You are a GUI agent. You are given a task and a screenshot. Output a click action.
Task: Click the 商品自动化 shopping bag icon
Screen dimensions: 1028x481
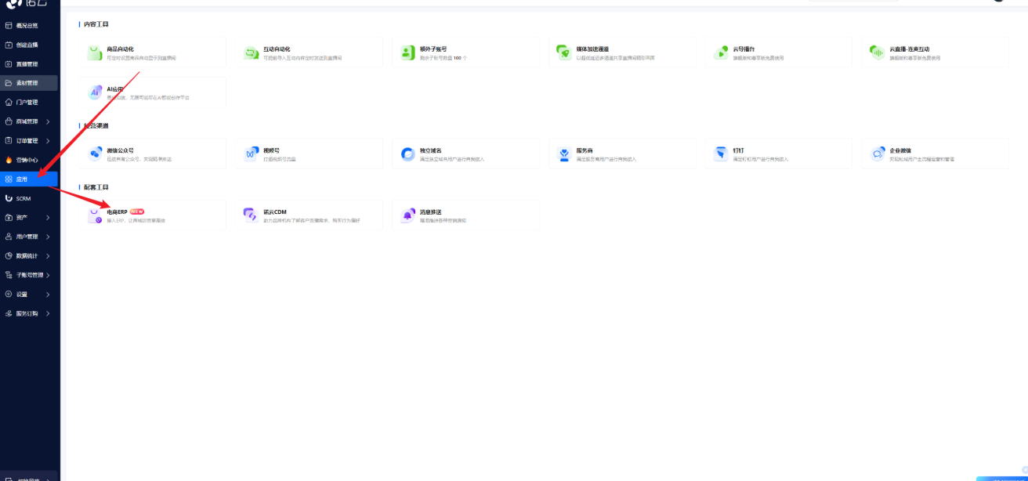[x=95, y=52]
